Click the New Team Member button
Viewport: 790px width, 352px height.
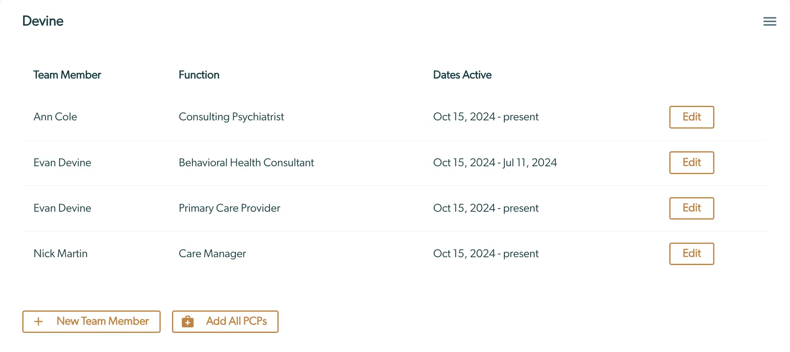click(x=91, y=322)
